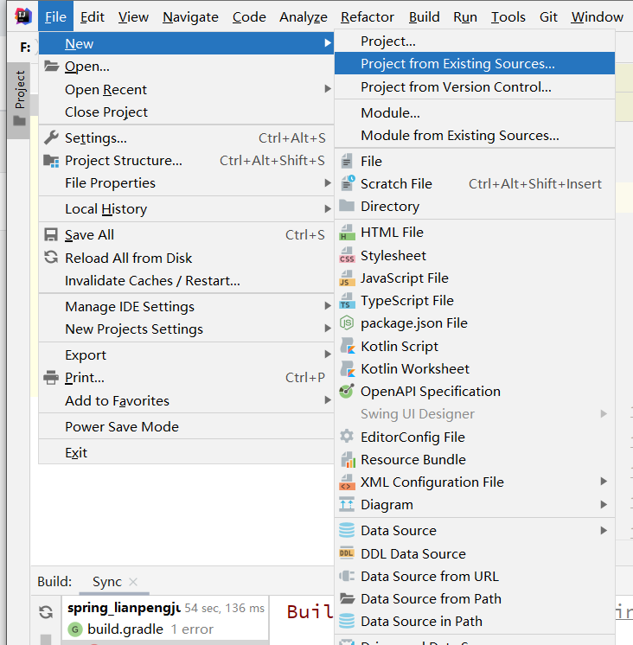Click the XML Configuration File icon
This screenshot has height=645, width=633.
pyautogui.click(x=347, y=482)
